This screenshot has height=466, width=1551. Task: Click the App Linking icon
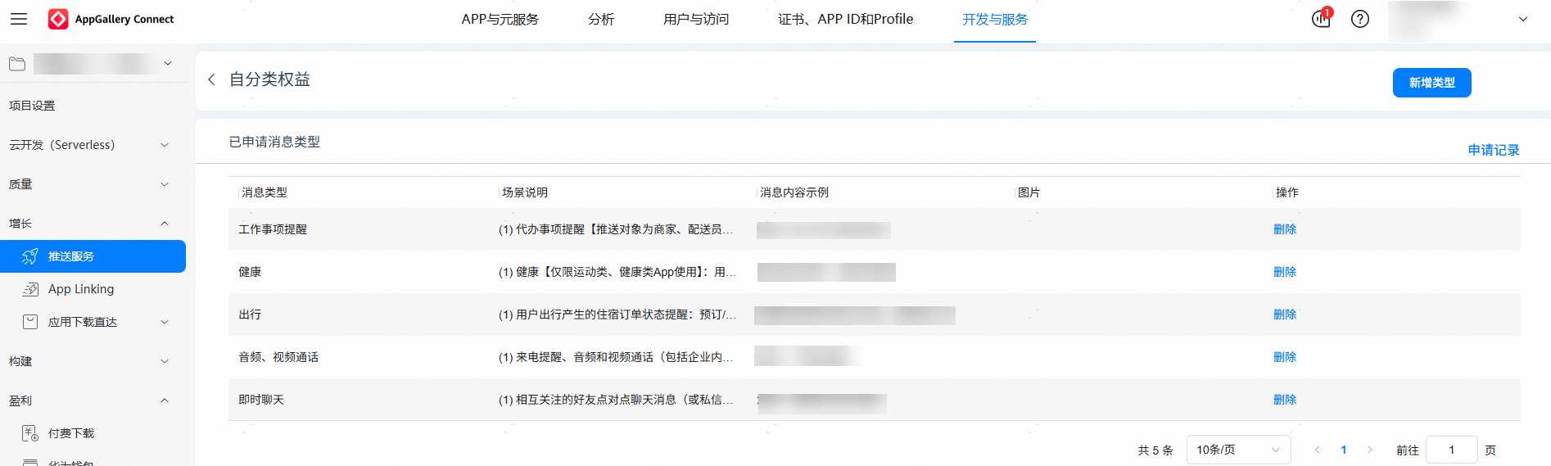tap(30, 289)
